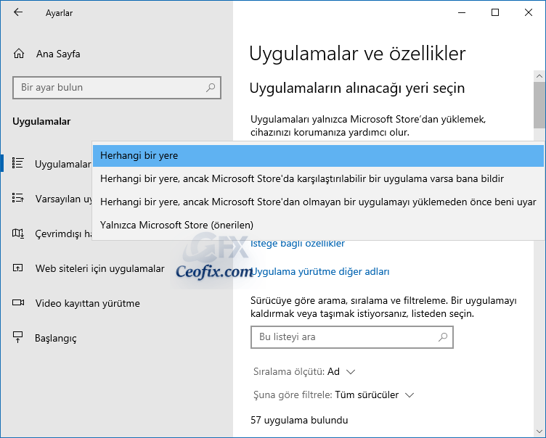Choose Yalnızca Microsoft Store (önerilen)
This screenshot has height=438, width=546.
[318, 225]
